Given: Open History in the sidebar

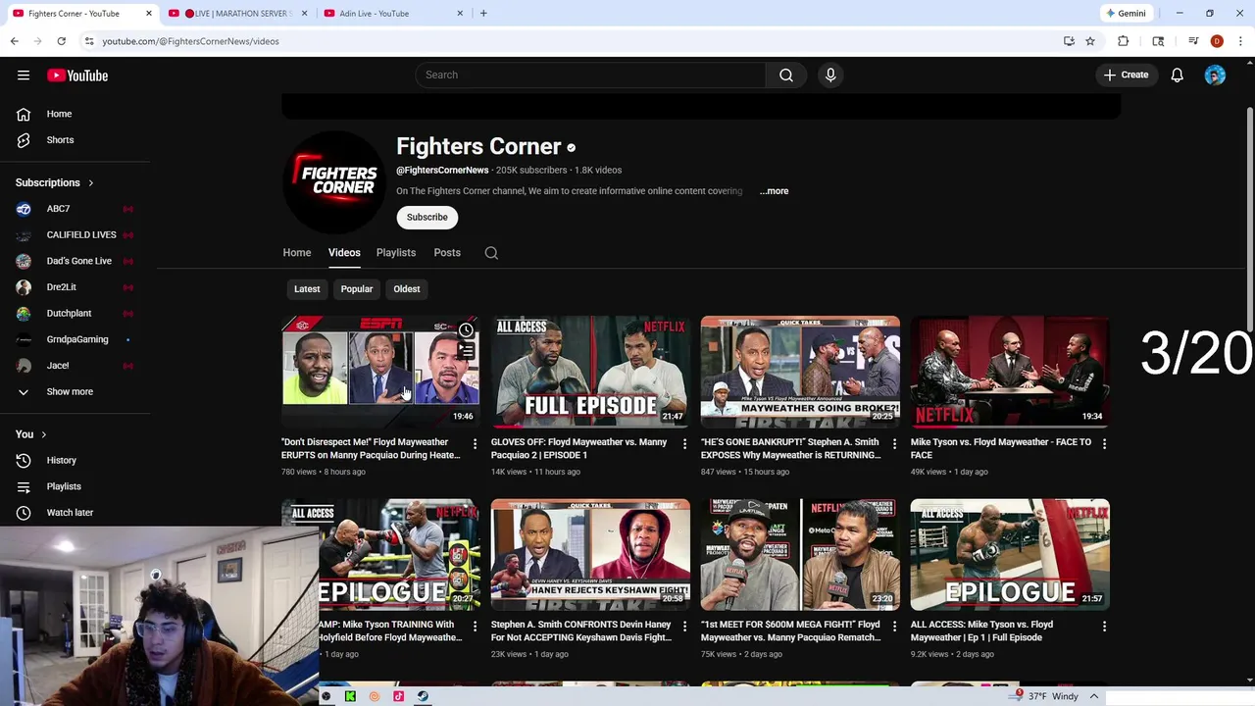Looking at the screenshot, I should click(61, 460).
